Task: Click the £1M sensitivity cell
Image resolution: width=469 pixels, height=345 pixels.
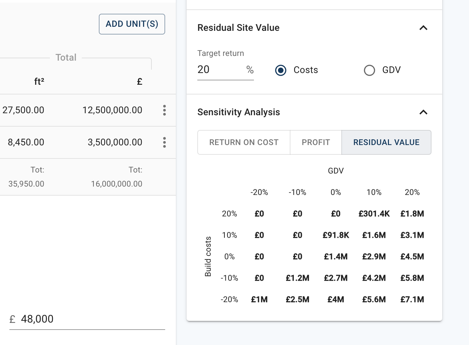Action: click(x=260, y=299)
